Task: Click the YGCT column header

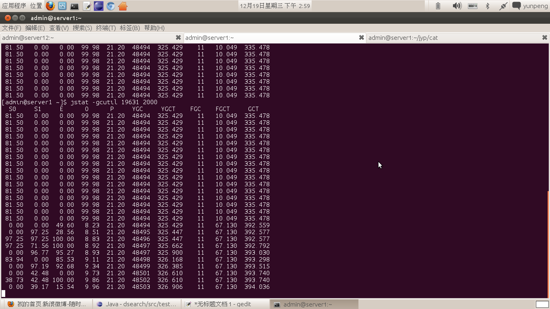Action: 168,109
